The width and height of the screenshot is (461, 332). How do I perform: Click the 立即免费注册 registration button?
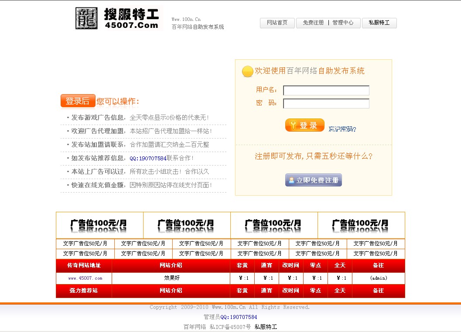pyautogui.click(x=313, y=180)
